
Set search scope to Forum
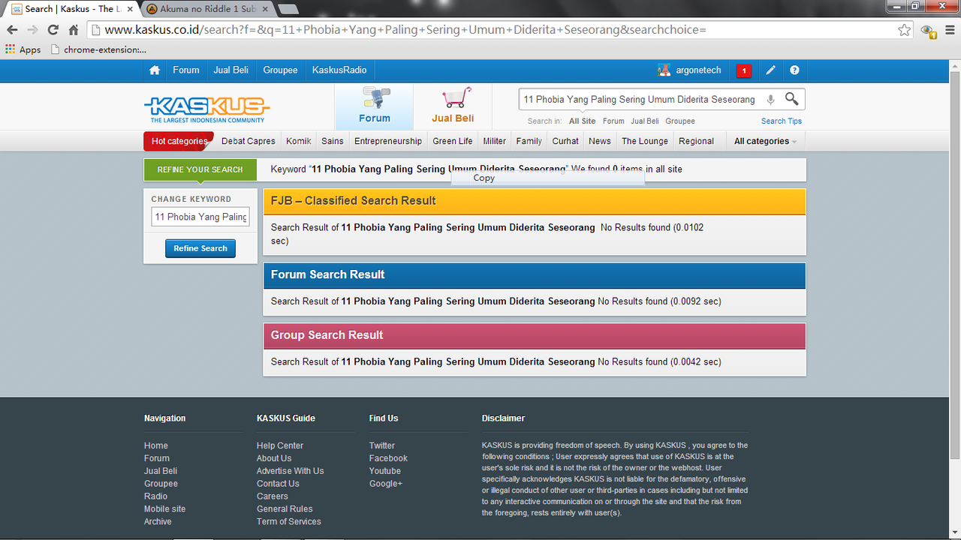point(613,121)
